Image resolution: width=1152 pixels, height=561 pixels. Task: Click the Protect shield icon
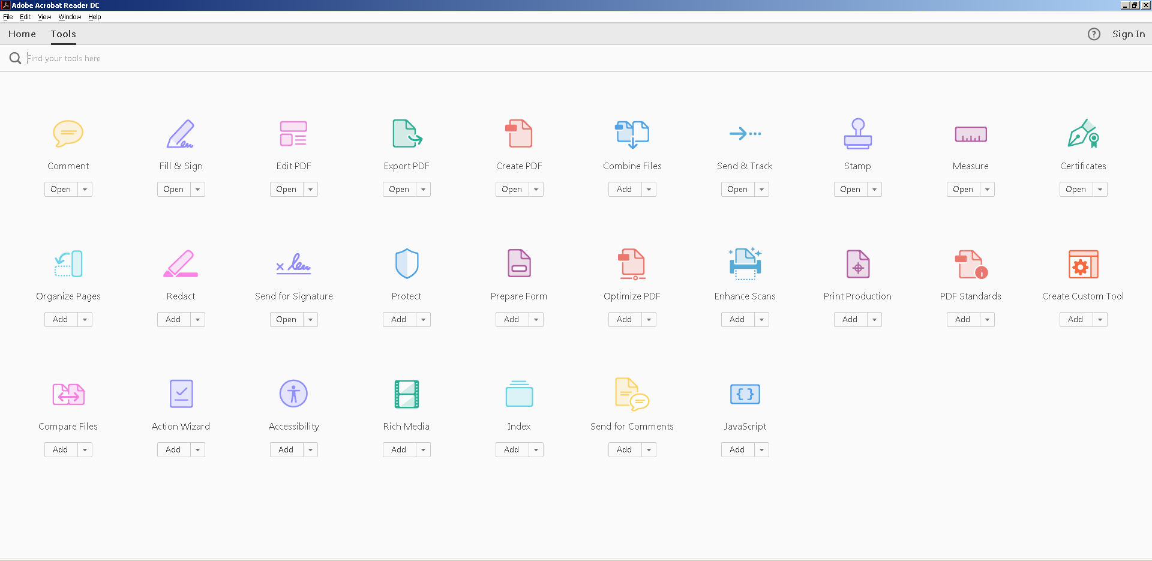click(406, 263)
